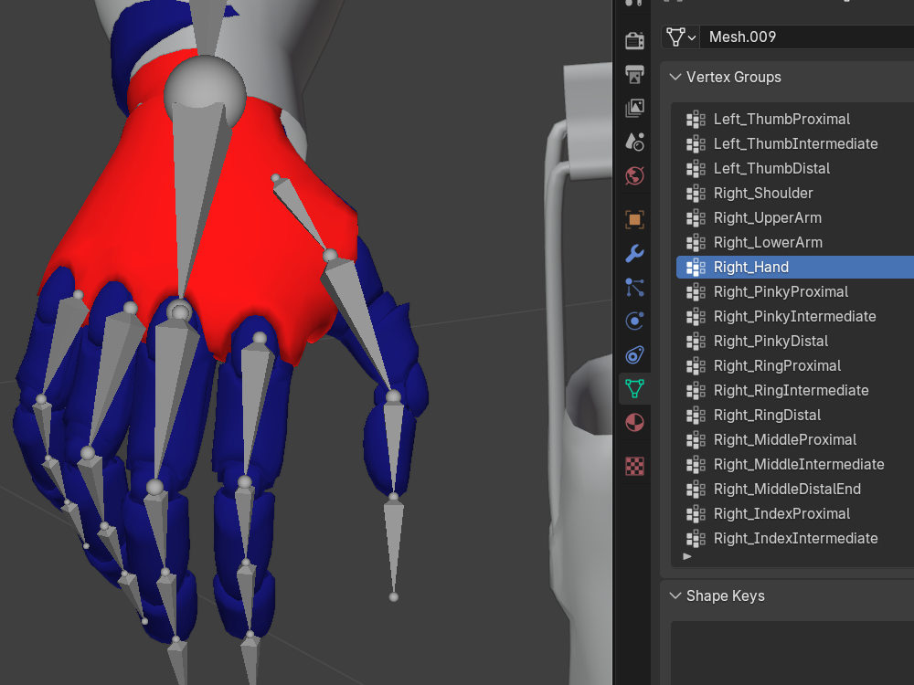914x685 pixels.
Task: Open the Material properties tab
Action: point(634,422)
